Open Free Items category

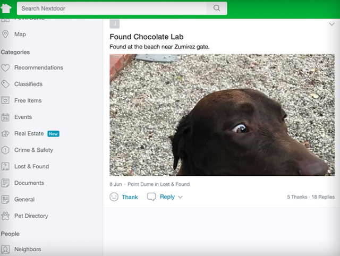point(28,101)
